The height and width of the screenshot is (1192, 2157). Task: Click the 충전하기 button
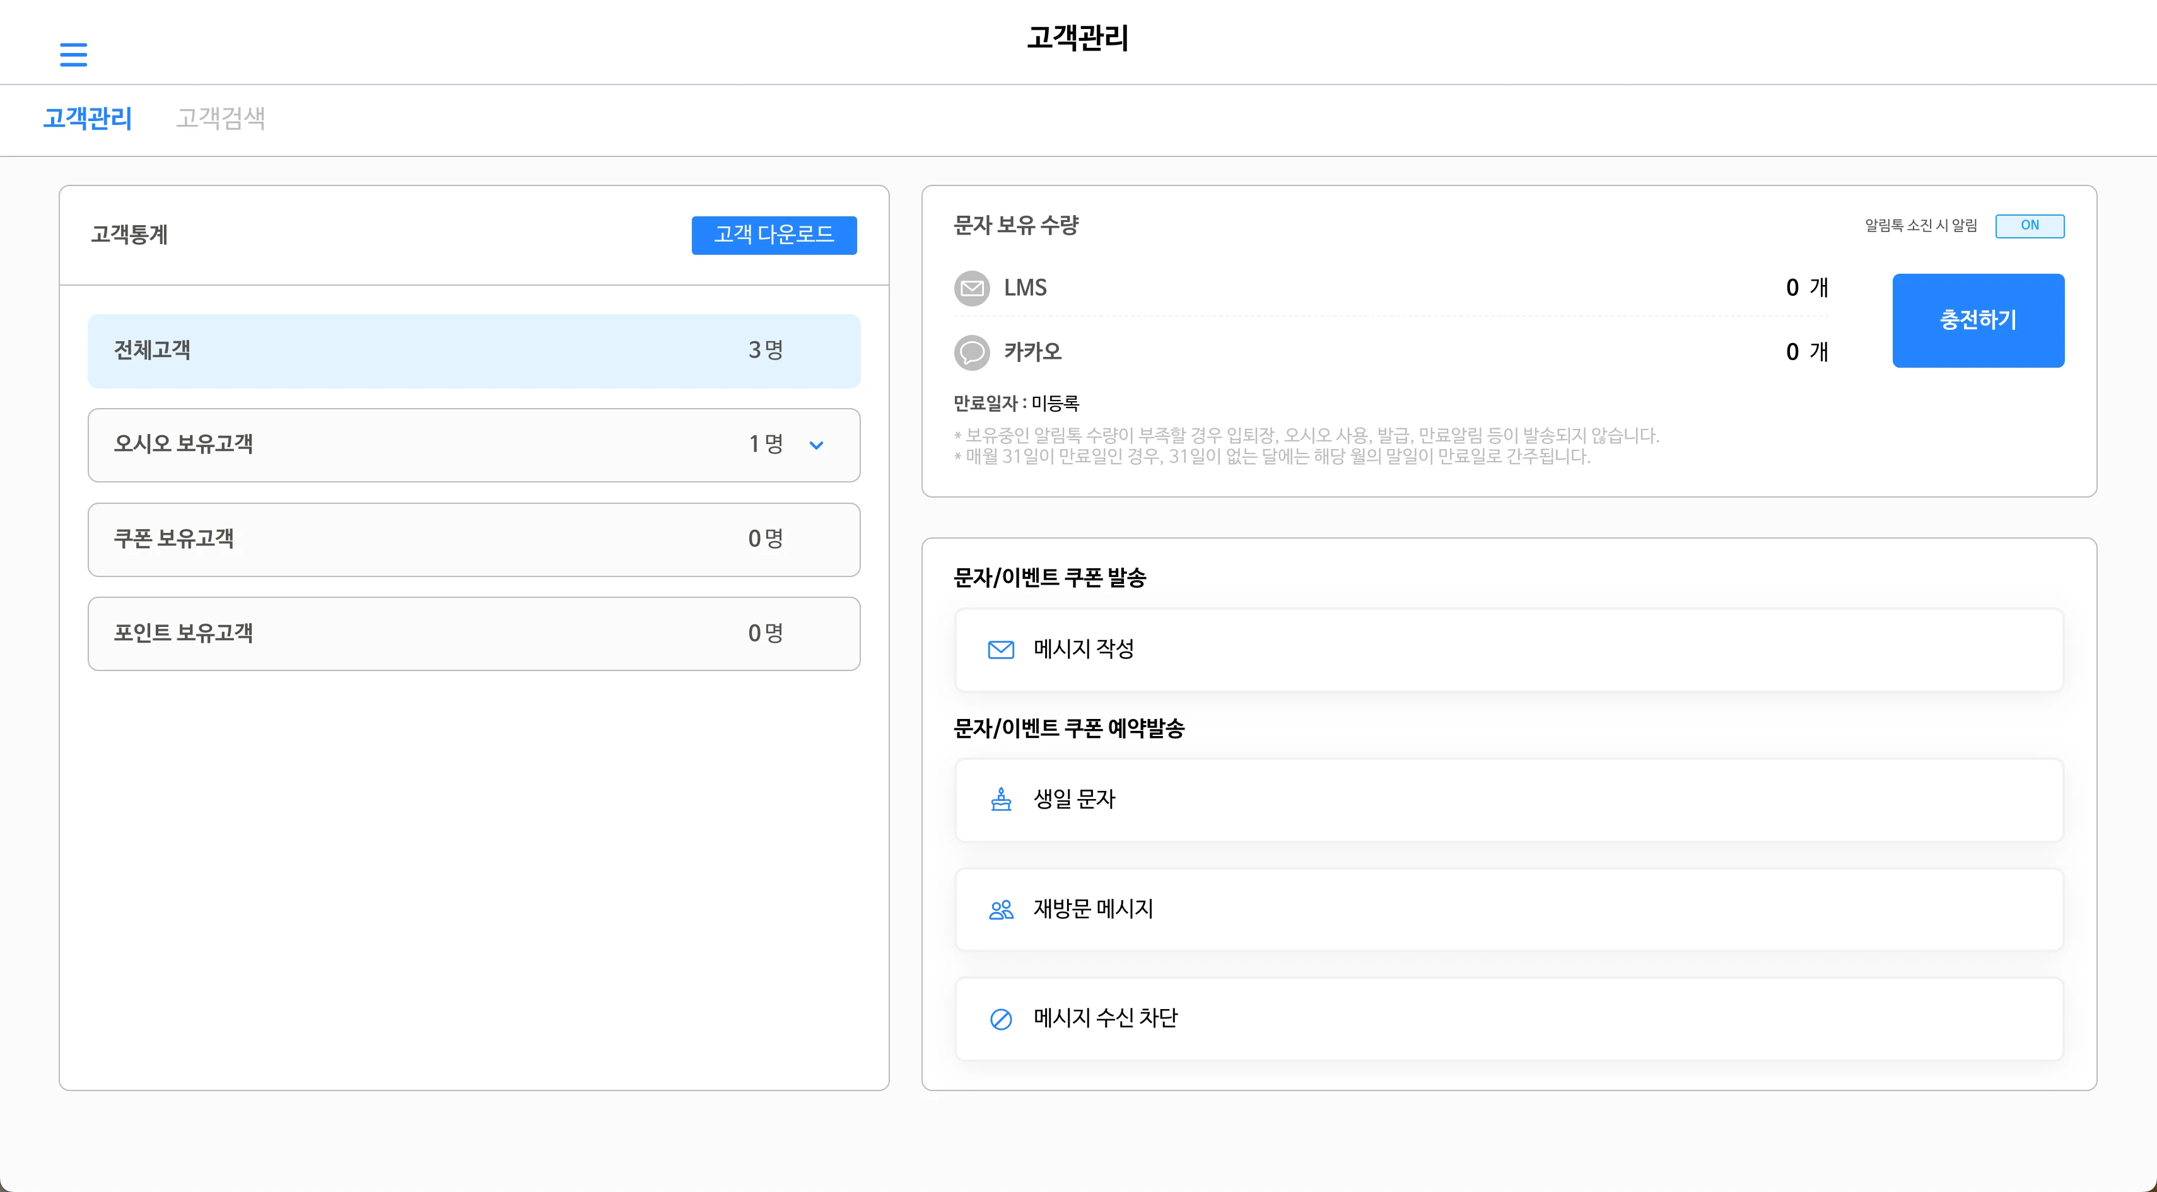click(x=1978, y=320)
